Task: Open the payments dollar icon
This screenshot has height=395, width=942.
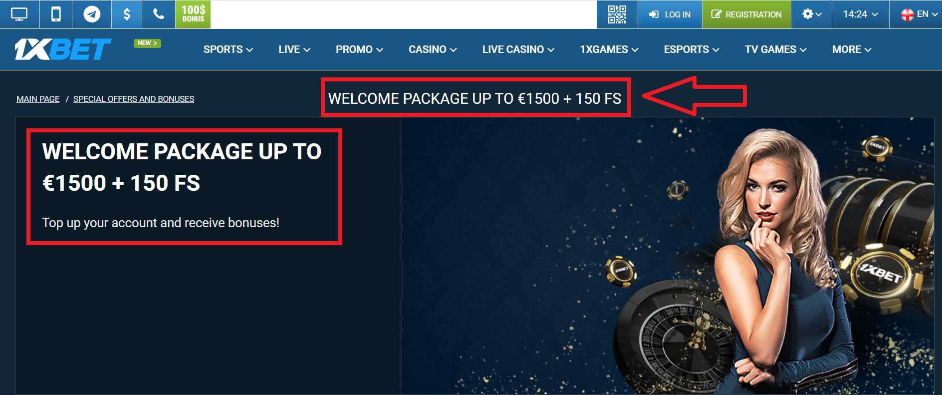Action: [127, 14]
